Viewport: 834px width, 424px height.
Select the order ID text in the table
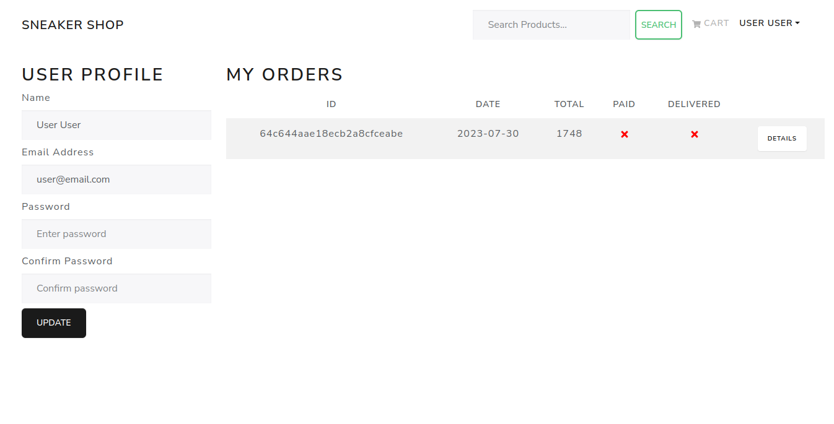[x=331, y=133]
